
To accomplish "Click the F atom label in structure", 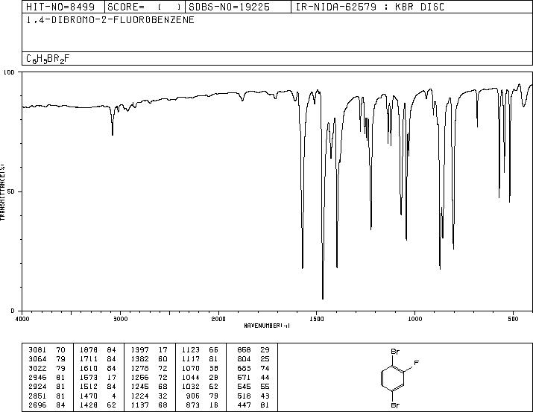I will [416, 363].
